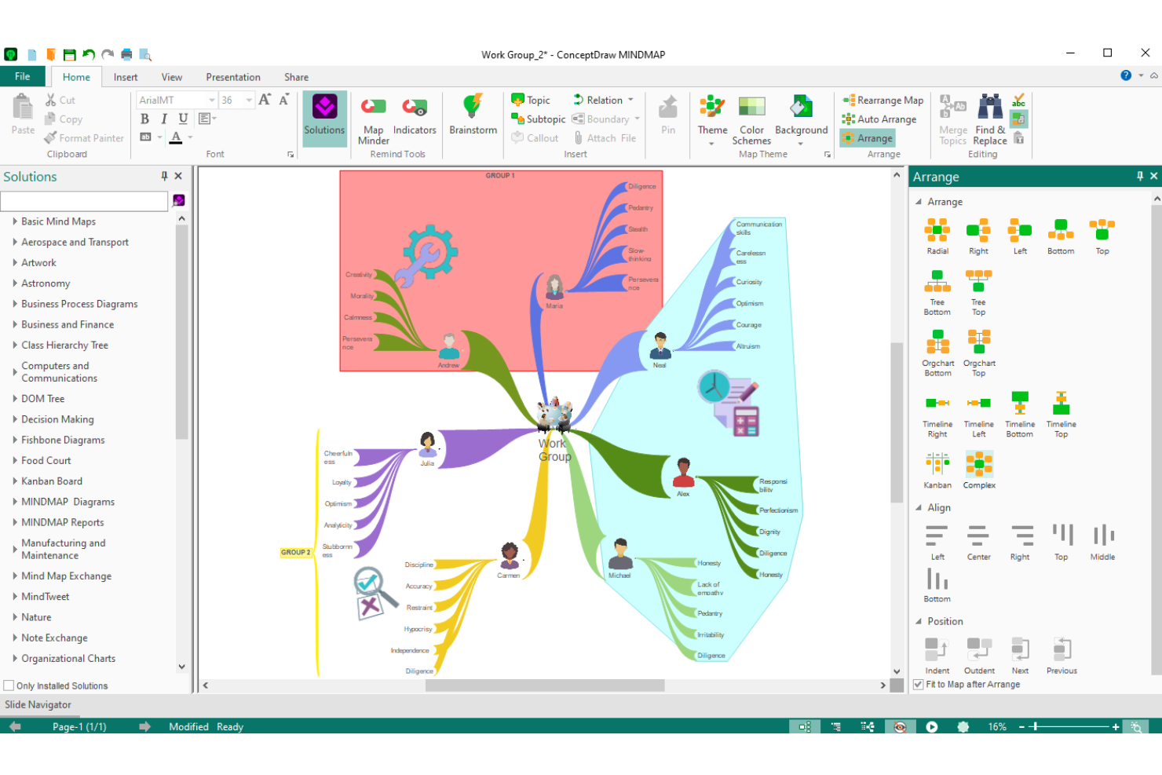Expand Basic Mind Maps category

[15, 221]
